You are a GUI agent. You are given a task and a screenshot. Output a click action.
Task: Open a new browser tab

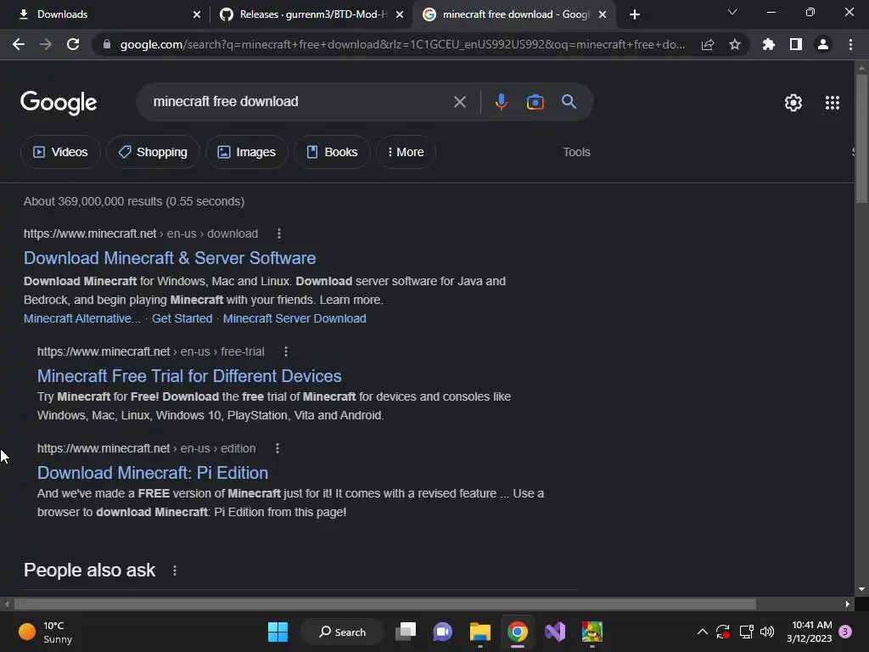pos(635,14)
